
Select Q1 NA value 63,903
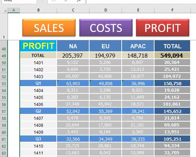pos(73,83)
